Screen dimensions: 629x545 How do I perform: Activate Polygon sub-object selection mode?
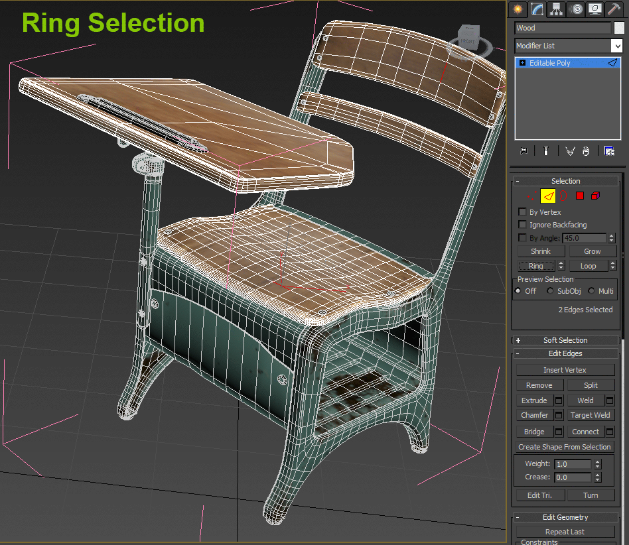[x=580, y=196]
